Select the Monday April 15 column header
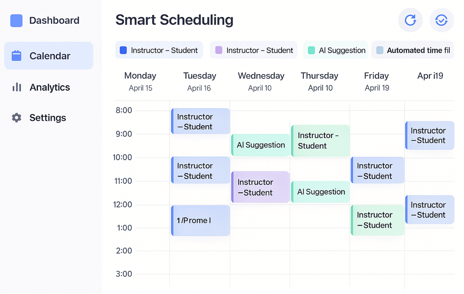Image resolution: width=464 pixels, height=294 pixels. [140, 81]
